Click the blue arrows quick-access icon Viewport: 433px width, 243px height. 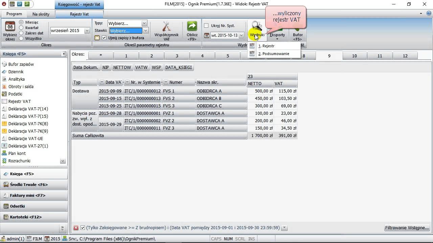click(19, 4)
